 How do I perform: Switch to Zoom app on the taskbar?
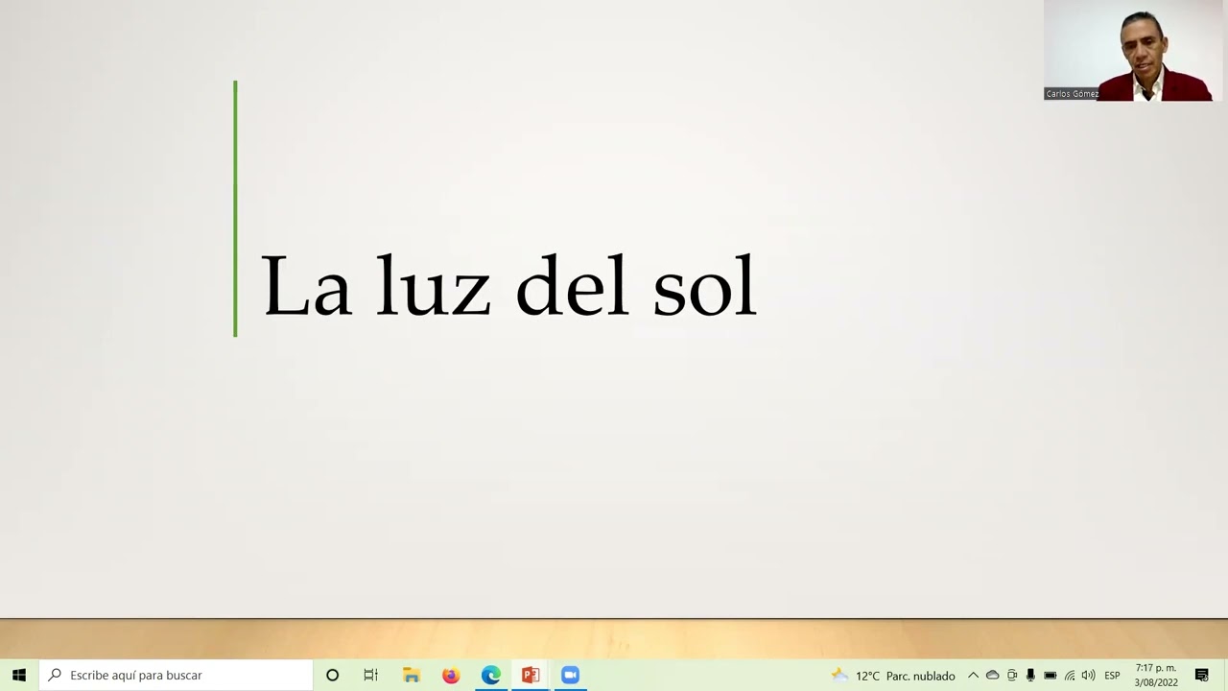click(570, 675)
